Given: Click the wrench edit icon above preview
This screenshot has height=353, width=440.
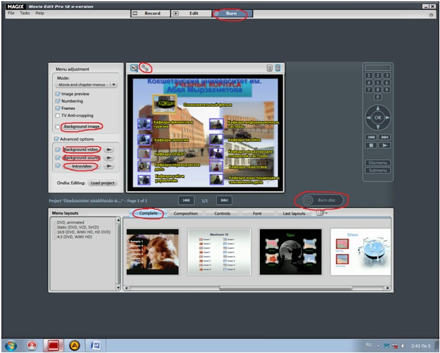Looking at the screenshot, I should [145, 68].
